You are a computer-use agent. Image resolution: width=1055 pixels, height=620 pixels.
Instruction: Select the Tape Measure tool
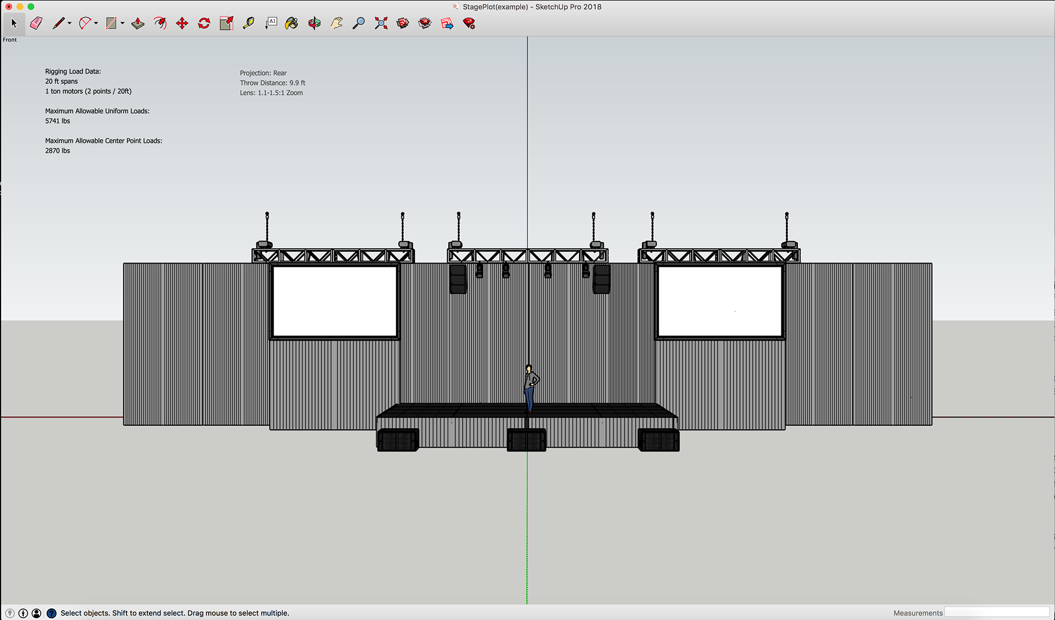coord(248,23)
